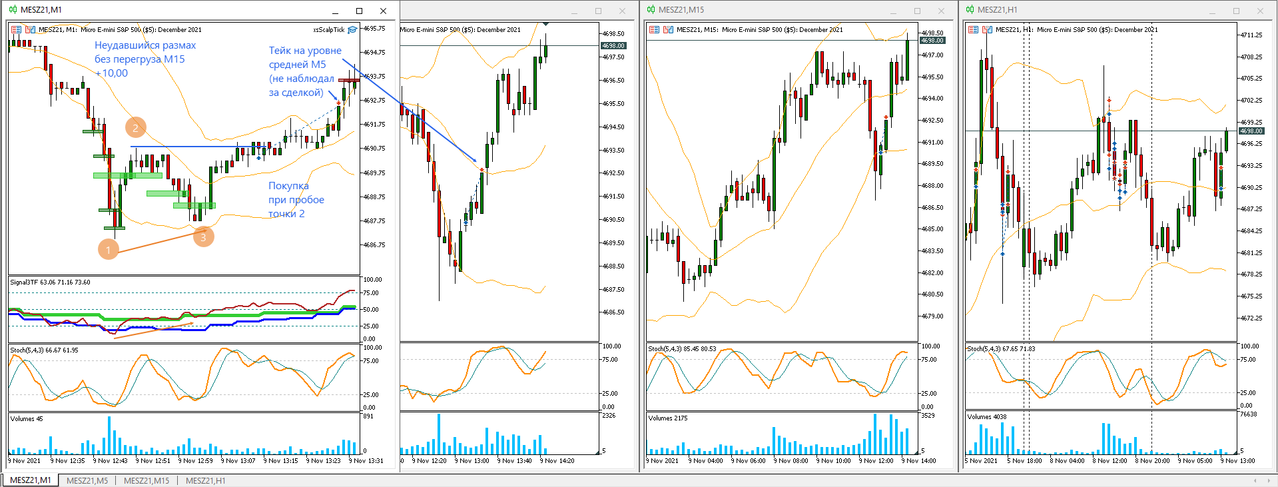Click the '9 Nov 13:31' time label in M1 chart
The height and width of the screenshot is (487, 1278).
point(366,461)
